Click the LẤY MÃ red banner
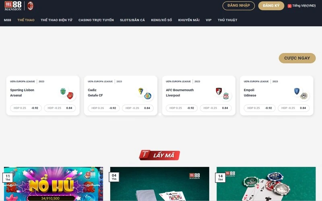 click(x=159, y=155)
